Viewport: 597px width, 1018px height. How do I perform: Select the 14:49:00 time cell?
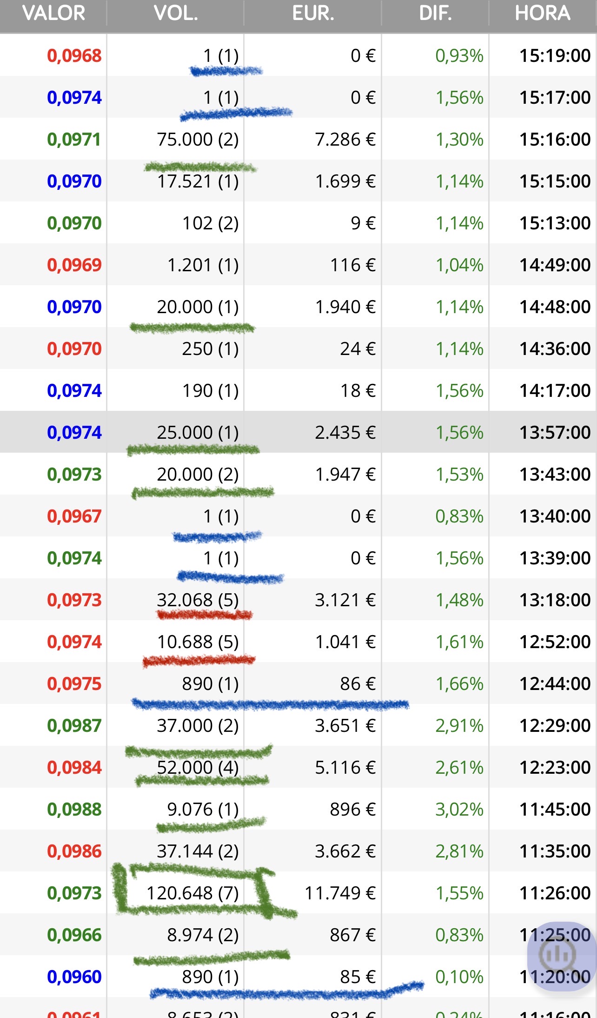(555, 265)
